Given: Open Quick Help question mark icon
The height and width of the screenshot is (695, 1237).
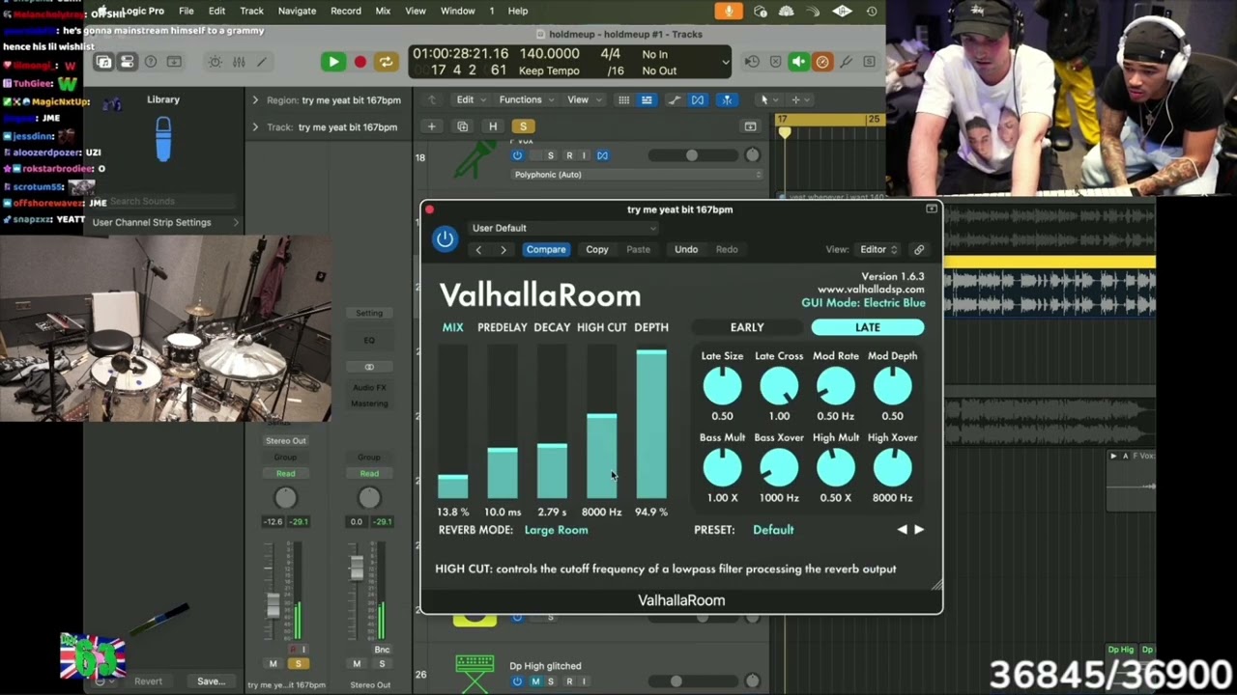Looking at the screenshot, I should (x=151, y=62).
